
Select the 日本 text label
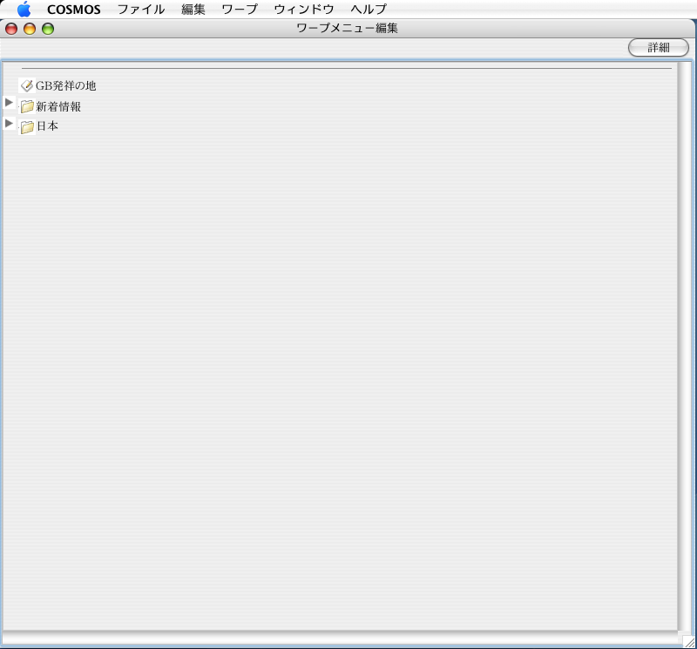pos(48,126)
